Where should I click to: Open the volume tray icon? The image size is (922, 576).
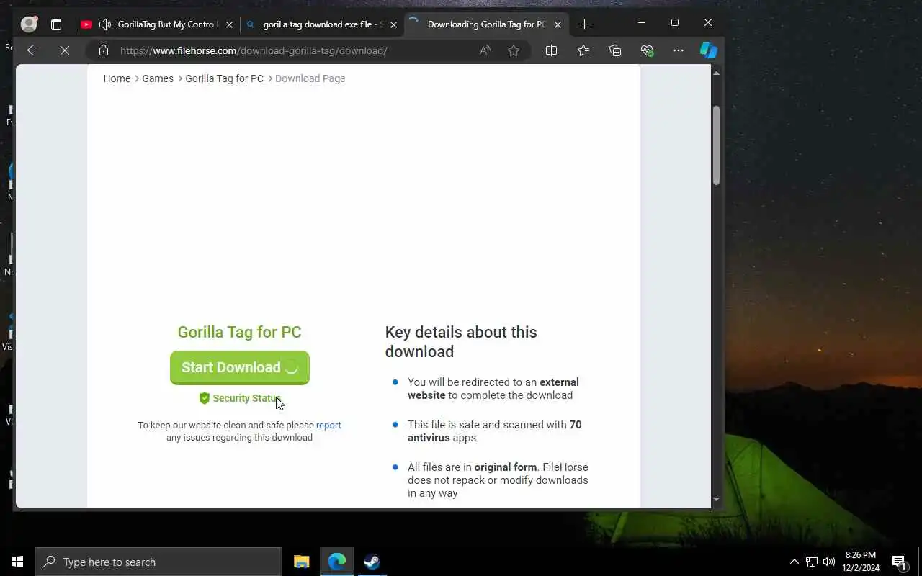(x=829, y=562)
